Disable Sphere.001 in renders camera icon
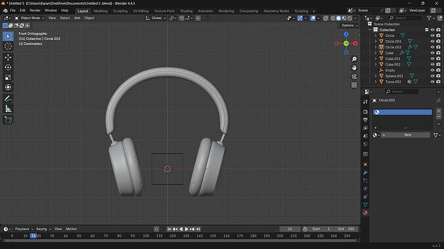 point(438,76)
